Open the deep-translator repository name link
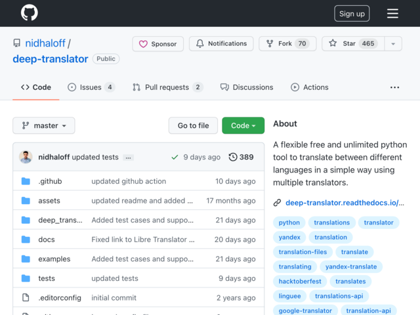The height and width of the screenshot is (315, 420). (x=51, y=59)
